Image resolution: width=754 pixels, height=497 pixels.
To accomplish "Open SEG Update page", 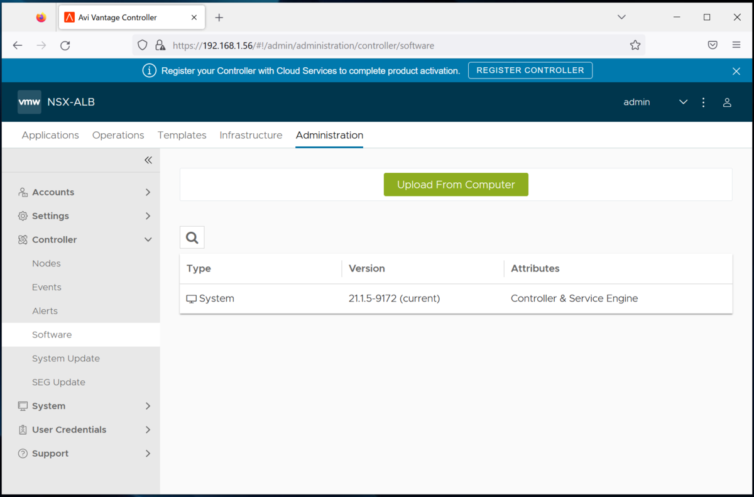I will tap(58, 383).
